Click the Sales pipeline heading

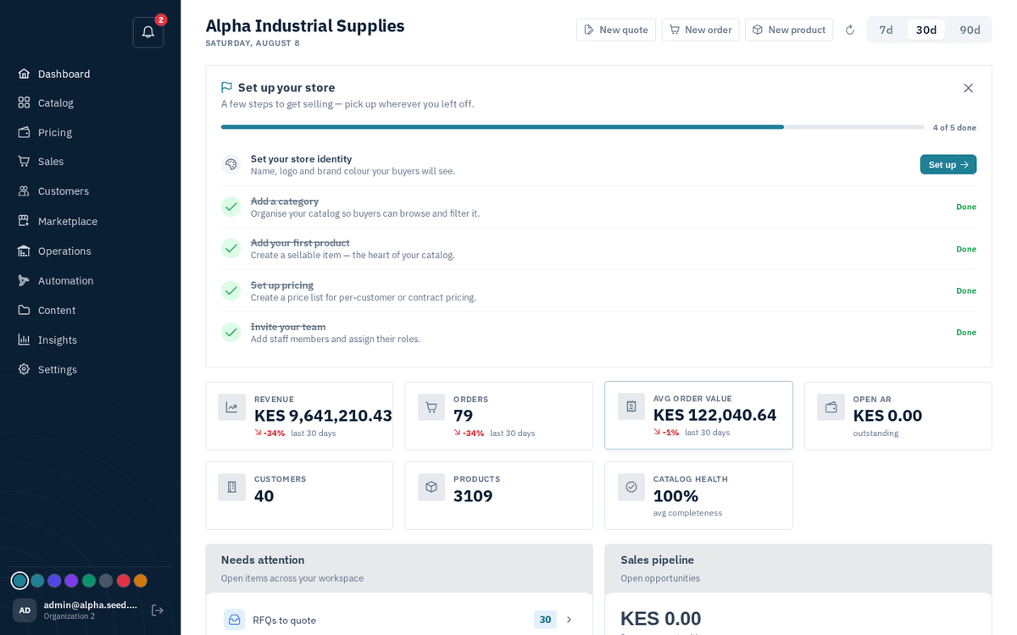point(658,560)
